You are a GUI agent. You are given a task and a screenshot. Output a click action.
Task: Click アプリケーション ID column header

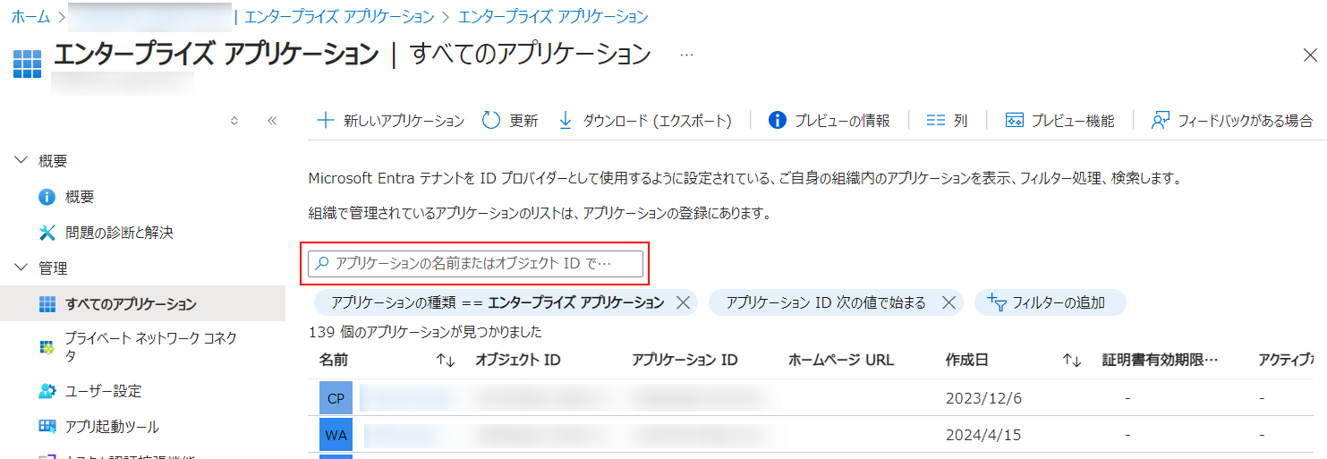(685, 360)
